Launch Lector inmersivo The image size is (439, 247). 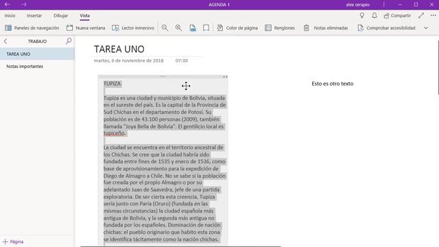click(133, 28)
